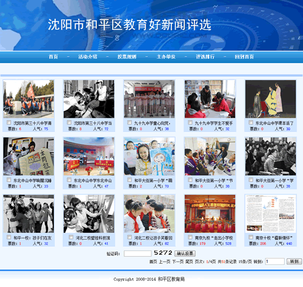Check the box beside 沈阳市第三十八中学青 entry

pyautogui.click(x=8, y=123)
